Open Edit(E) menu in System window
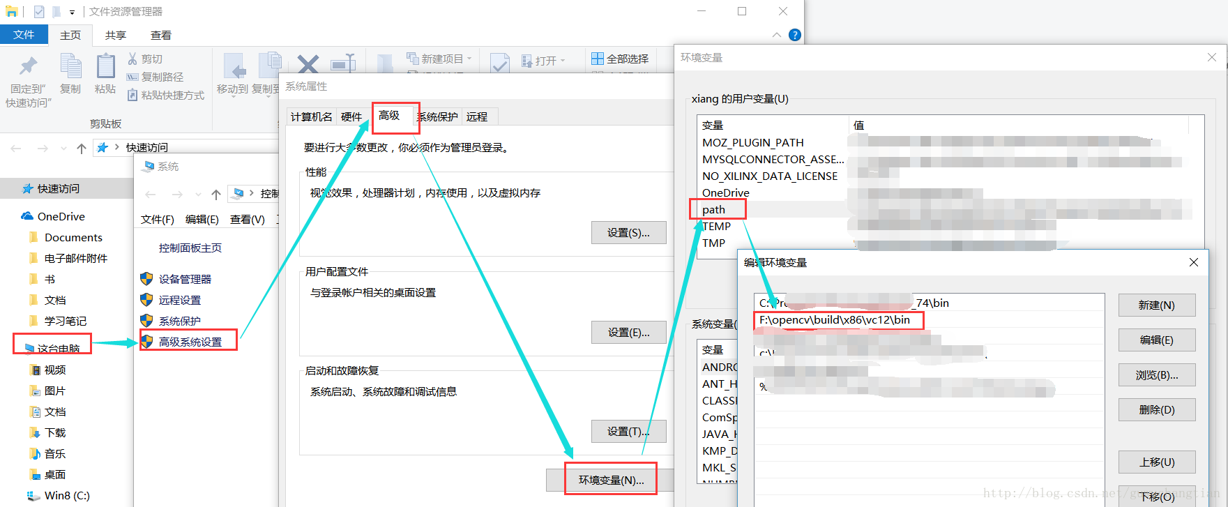The image size is (1228, 507). (202, 219)
